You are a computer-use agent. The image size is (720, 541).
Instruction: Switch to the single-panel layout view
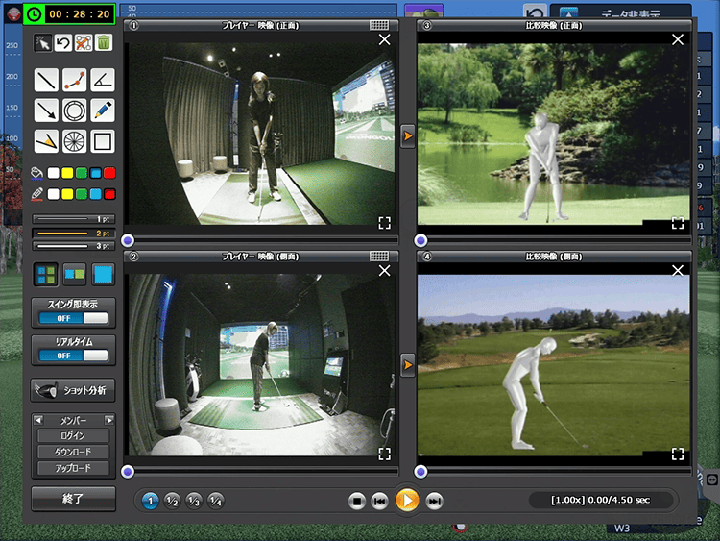click(x=103, y=275)
